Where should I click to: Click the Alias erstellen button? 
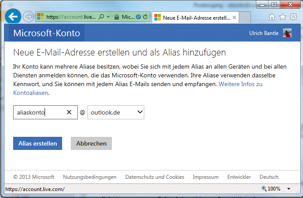point(38,143)
